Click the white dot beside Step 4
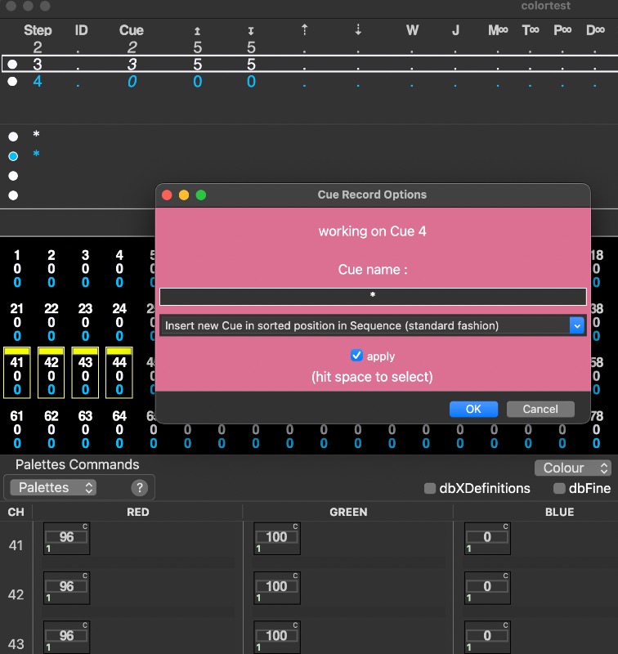618x654 pixels. (x=12, y=82)
